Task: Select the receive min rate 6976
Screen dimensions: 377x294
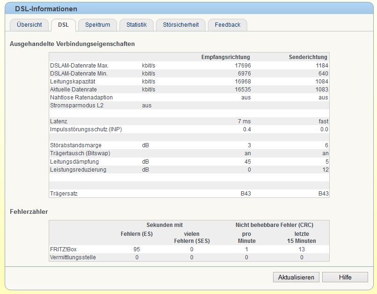Action: click(244, 74)
